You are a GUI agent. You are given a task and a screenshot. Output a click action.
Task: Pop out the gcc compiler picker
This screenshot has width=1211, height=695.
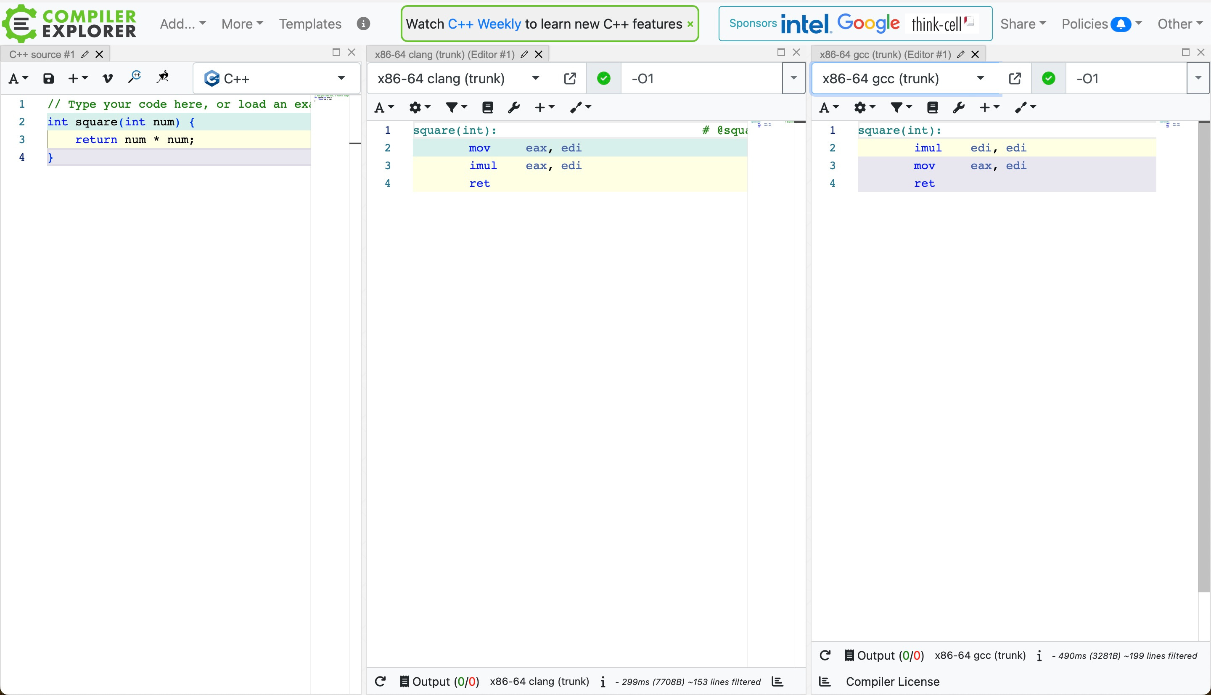[1015, 78]
